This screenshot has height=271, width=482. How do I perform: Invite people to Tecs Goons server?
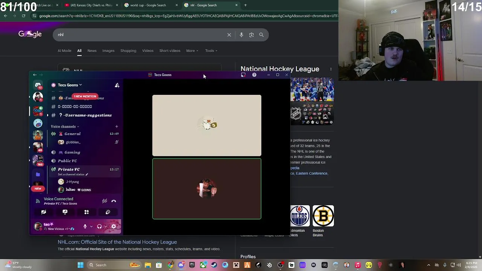coord(117,85)
